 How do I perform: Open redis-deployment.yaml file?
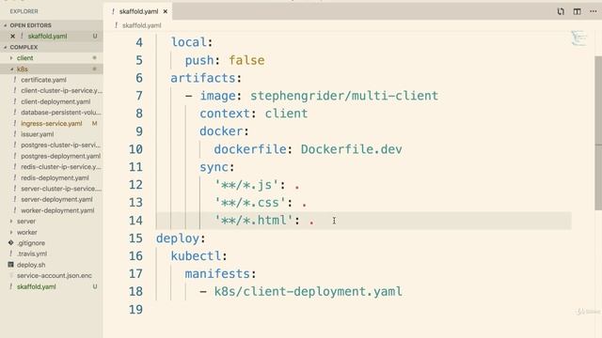pyautogui.click(x=55, y=177)
